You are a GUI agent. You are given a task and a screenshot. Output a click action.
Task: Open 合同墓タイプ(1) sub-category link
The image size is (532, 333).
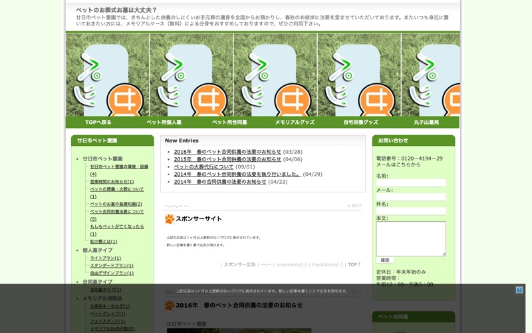106,290
